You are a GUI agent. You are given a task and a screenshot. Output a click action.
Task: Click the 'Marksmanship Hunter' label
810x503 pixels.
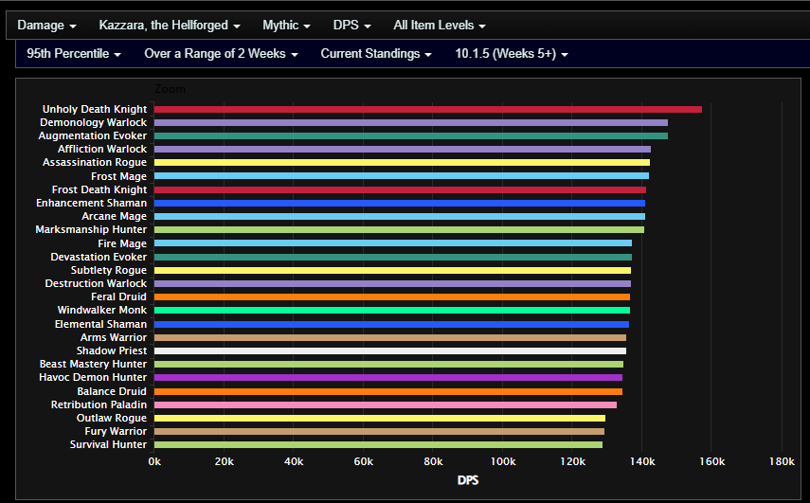coord(91,230)
